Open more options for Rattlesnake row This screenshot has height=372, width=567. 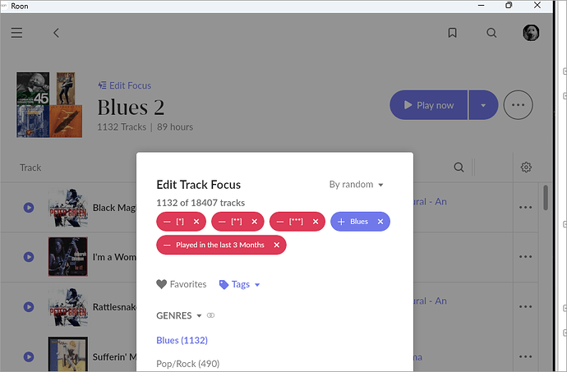point(525,307)
